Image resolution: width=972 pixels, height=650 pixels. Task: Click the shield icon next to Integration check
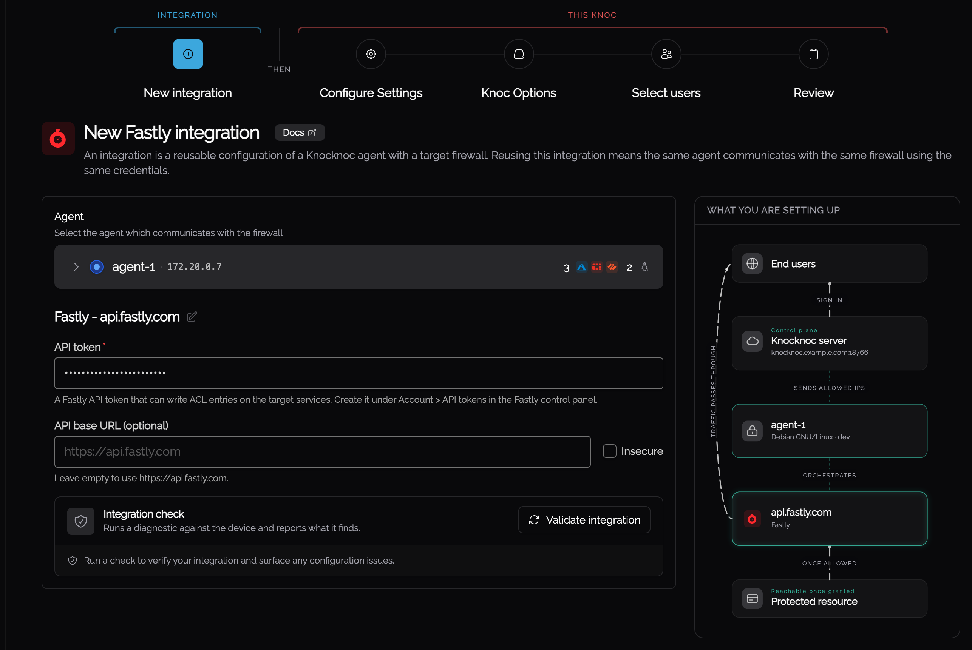(x=81, y=521)
